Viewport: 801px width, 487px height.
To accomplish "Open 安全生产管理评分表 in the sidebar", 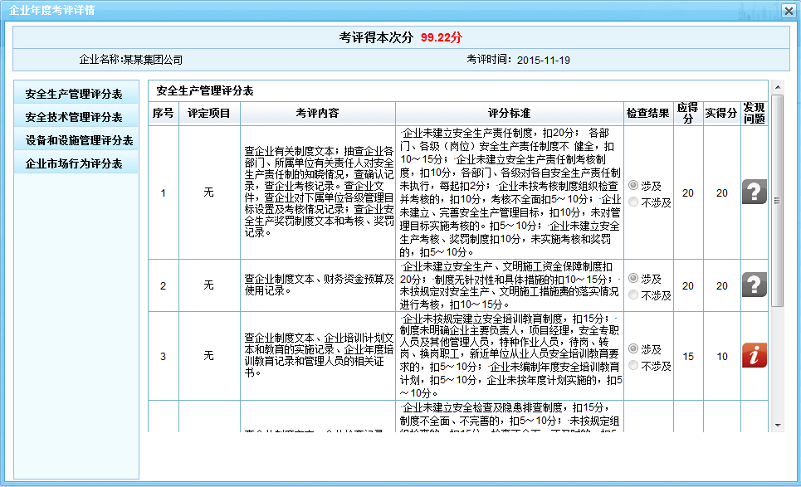I will [76, 94].
